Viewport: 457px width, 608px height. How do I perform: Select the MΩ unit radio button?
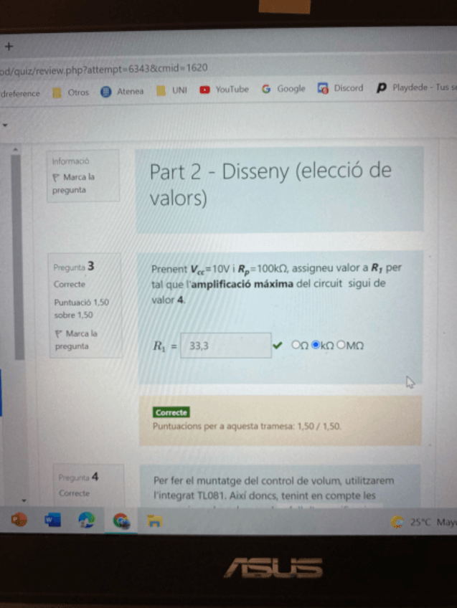(x=341, y=345)
